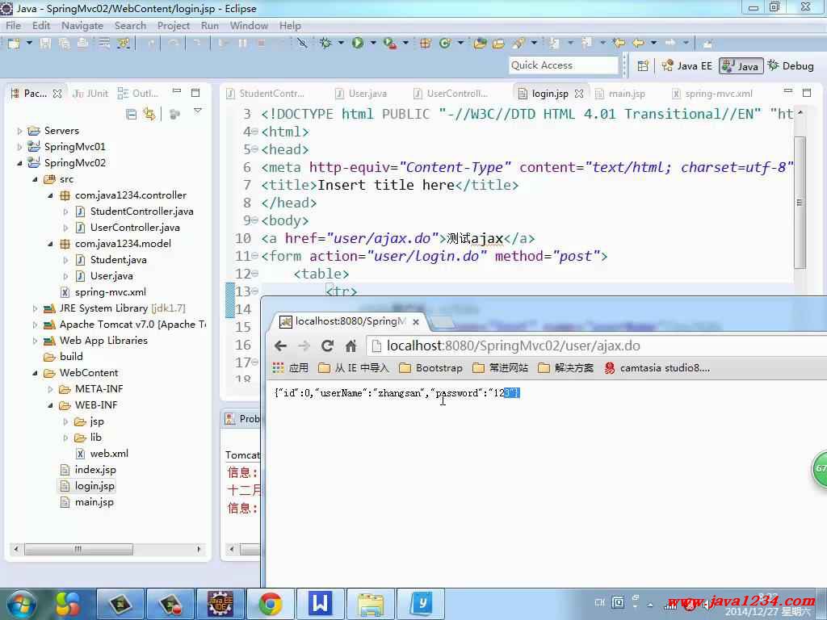The image size is (827, 620).
Task: Switch to the Debug perspective
Action: coord(791,66)
